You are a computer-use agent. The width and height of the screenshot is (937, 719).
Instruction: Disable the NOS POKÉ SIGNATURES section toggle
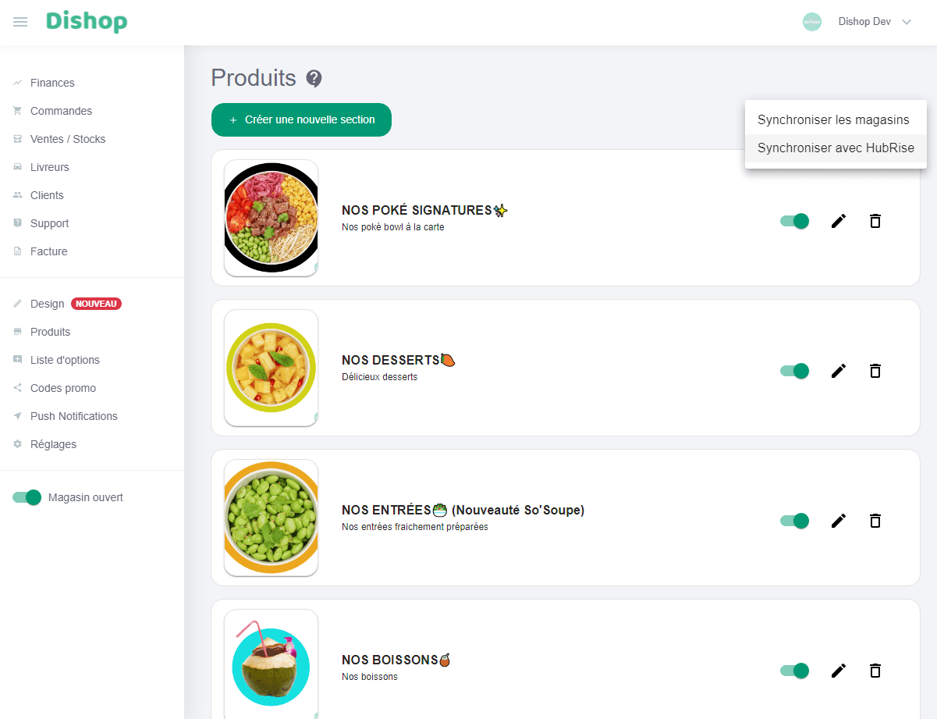pyautogui.click(x=795, y=221)
